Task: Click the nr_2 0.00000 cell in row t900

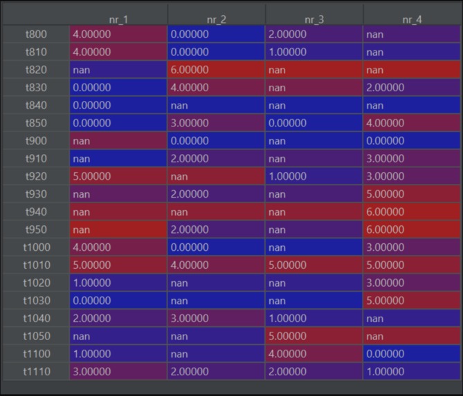Action: tap(216, 141)
